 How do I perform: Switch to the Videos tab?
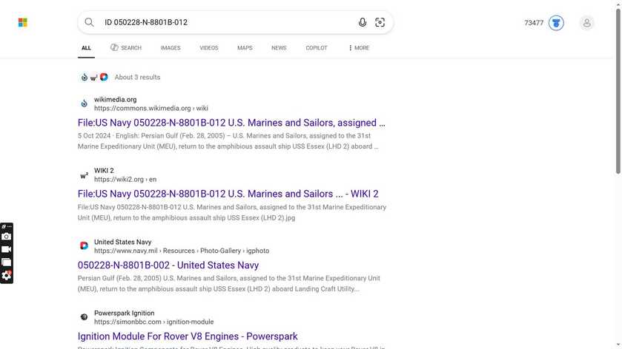(x=209, y=48)
